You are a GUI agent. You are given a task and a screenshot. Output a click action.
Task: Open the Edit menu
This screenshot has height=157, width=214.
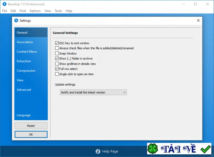pyautogui.click(x=13, y=11)
